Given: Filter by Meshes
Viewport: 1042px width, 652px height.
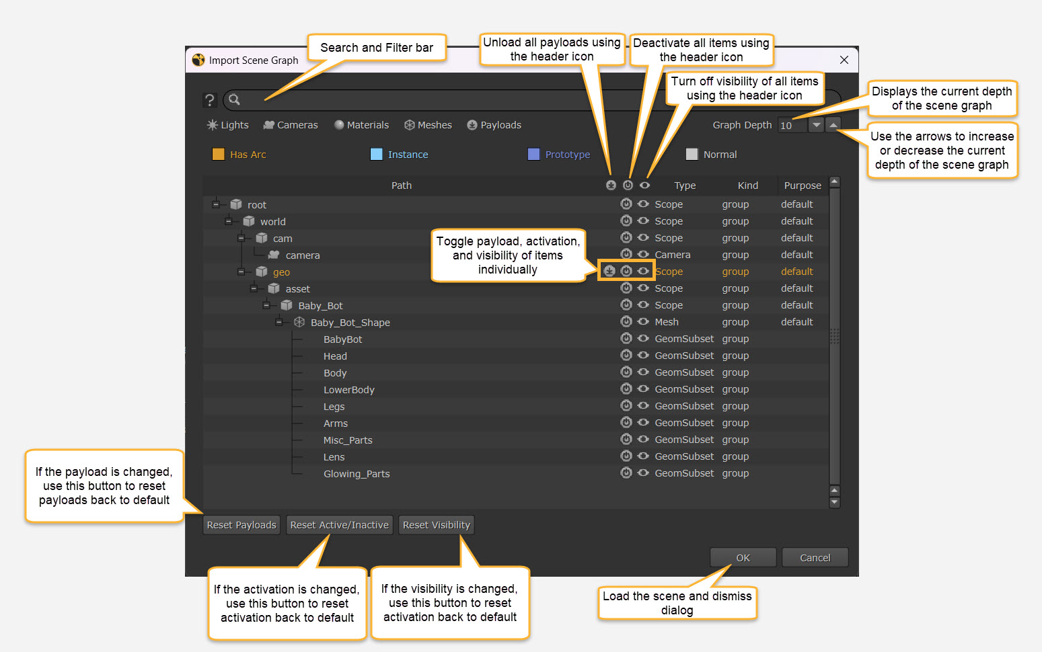Looking at the screenshot, I should pyautogui.click(x=428, y=125).
